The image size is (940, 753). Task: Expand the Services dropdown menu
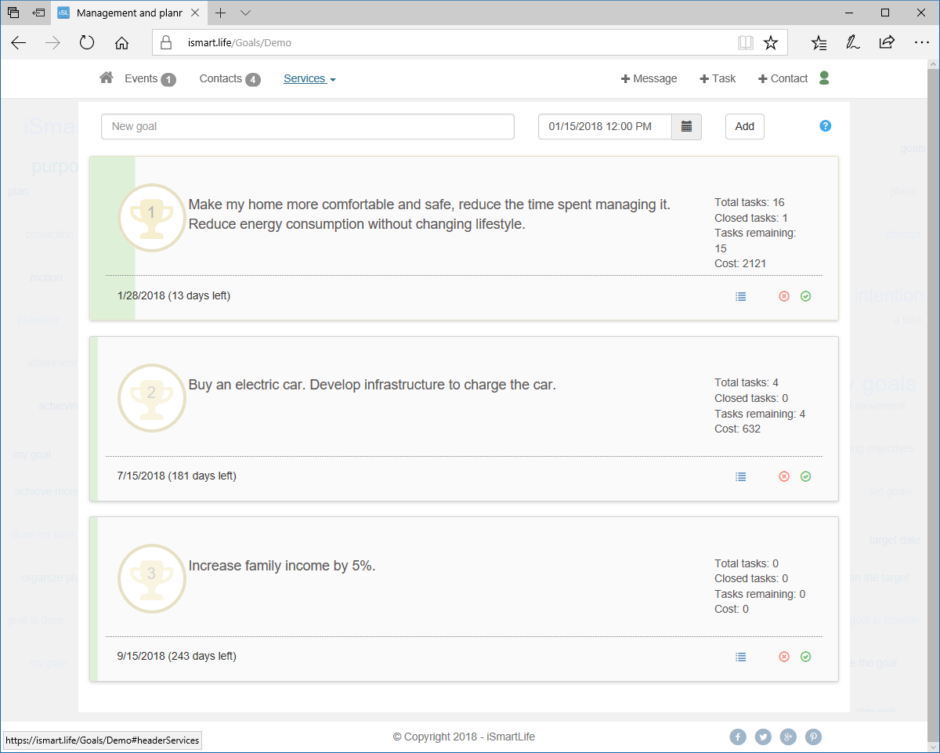tap(309, 78)
